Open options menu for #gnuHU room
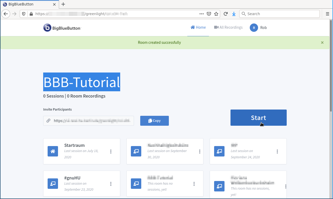This screenshot has height=199, width=333. click(x=111, y=184)
